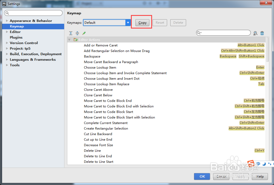Select 'Cut up to Line End' action
Screen dimensions: 274x185
(x=98, y=140)
